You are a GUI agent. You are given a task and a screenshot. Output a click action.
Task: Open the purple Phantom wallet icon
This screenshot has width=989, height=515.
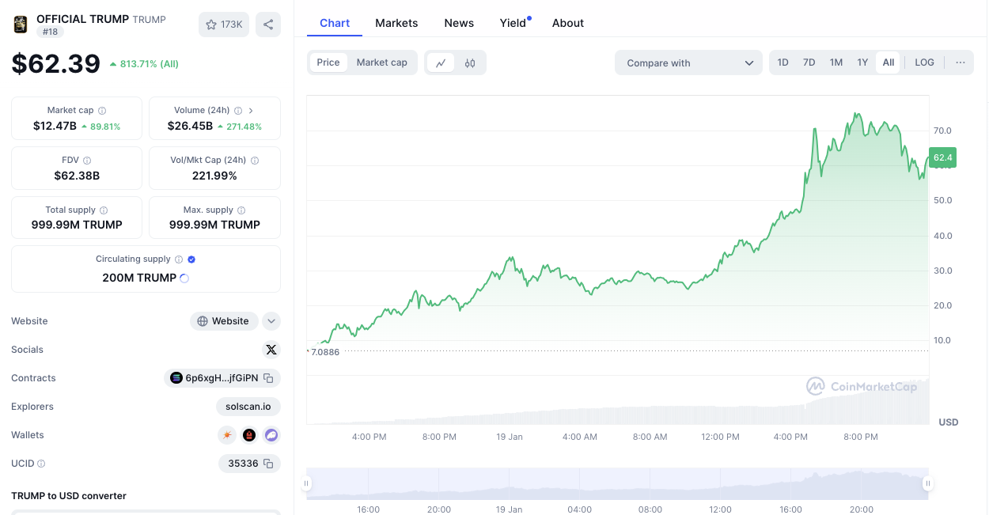271,435
